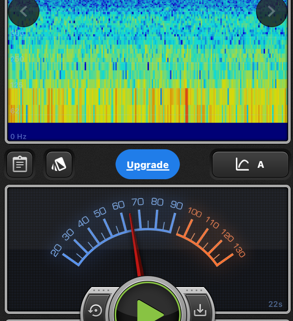Click the weighting curve graph icon

[242, 164]
